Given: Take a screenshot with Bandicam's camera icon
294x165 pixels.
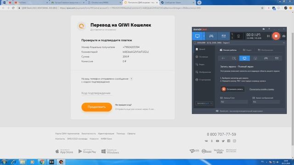Looking at the screenshot, I should [x=284, y=36].
